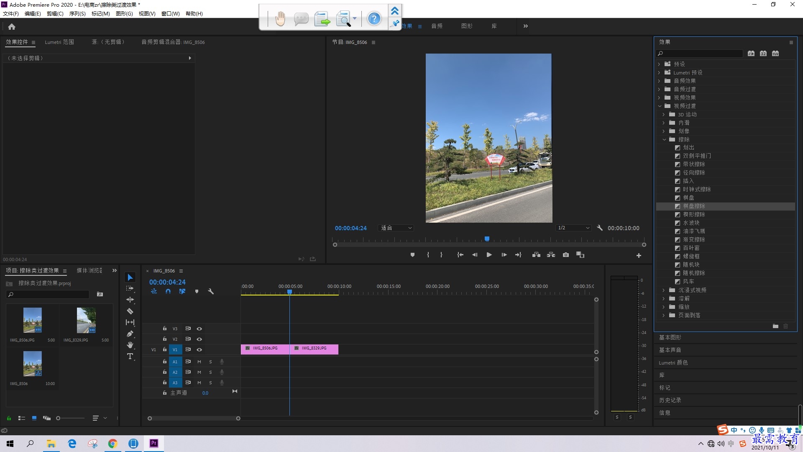Step forward one frame
803x452 pixels.
[504, 255]
